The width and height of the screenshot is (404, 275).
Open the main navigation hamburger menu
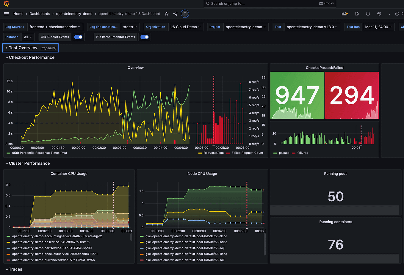pos(6,13)
